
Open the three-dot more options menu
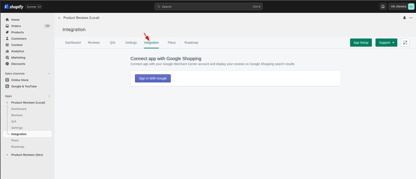411,18
